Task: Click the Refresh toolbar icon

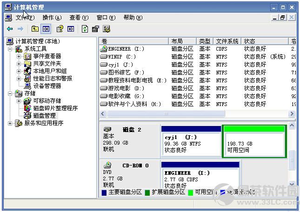Action: (x=85, y=29)
